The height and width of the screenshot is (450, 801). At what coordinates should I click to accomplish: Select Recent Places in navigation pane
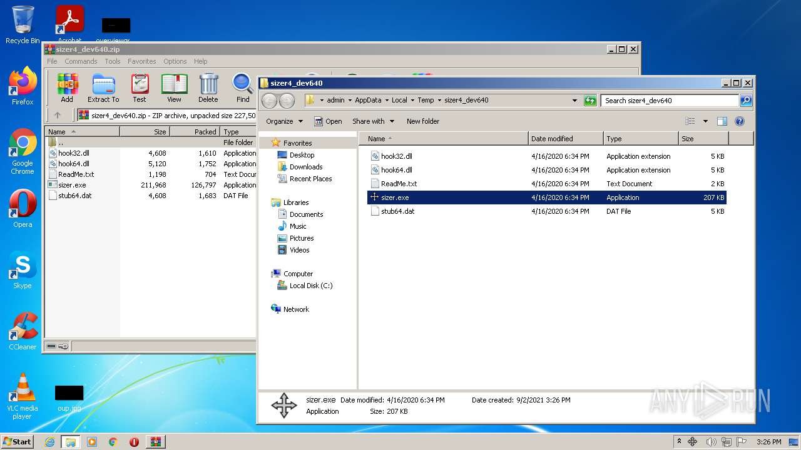[310, 179]
